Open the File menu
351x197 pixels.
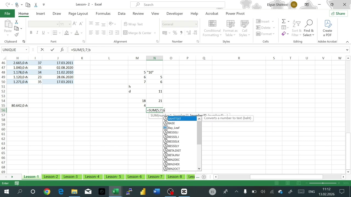(7, 13)
